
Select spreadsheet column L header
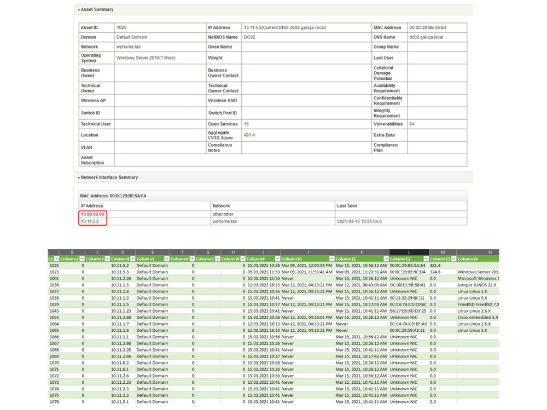pyautogui.click(x=409, y=252)
